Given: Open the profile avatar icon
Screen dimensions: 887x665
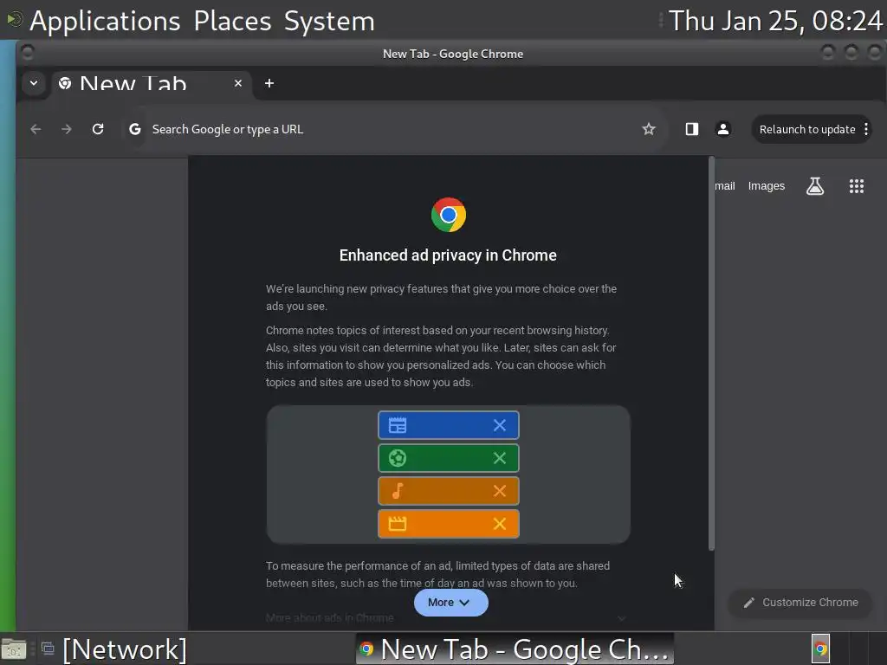Looking at the screenshot, I should [723, 130].
